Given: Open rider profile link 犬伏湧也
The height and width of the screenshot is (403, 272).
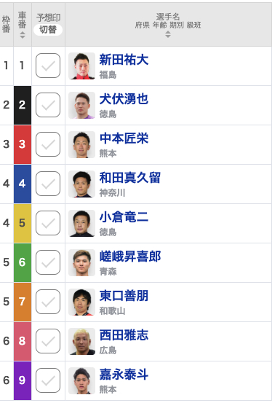Looking at the screenshot, I should pyautogui.click(x=124, y=99).
